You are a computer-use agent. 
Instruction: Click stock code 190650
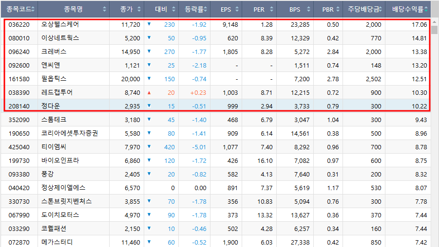tap(19, 134)
